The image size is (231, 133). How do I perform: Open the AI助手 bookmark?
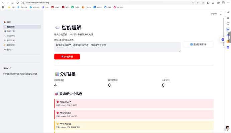97,7
